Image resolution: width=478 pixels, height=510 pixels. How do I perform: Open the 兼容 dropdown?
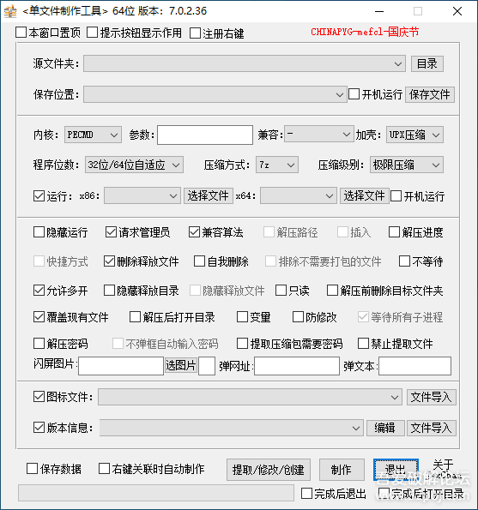coord(318,134)
